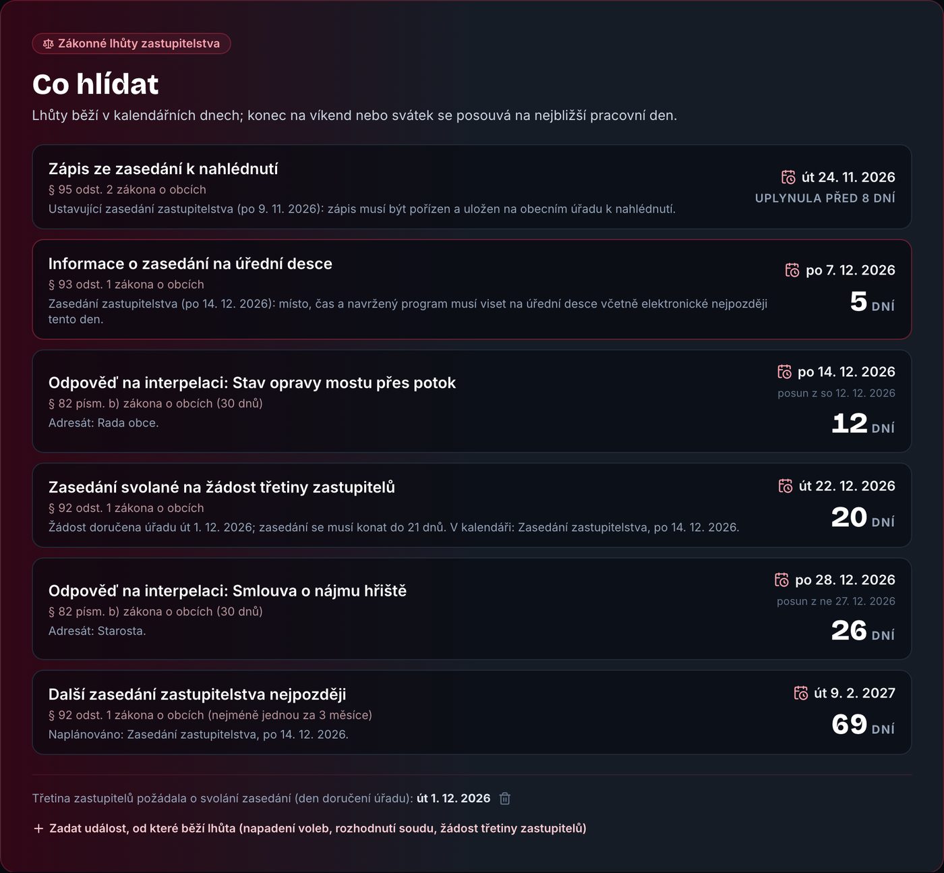Click the UPLYNULA PŘED 8 DNÍ status
Viewport: 944px width, 873px height.
[825, 198]
